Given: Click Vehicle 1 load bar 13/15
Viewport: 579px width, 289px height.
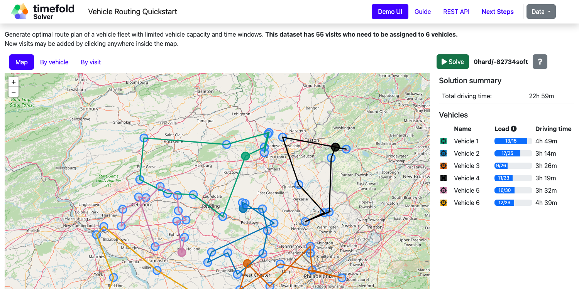Looking at the screenshot, I should pos(513,141).
